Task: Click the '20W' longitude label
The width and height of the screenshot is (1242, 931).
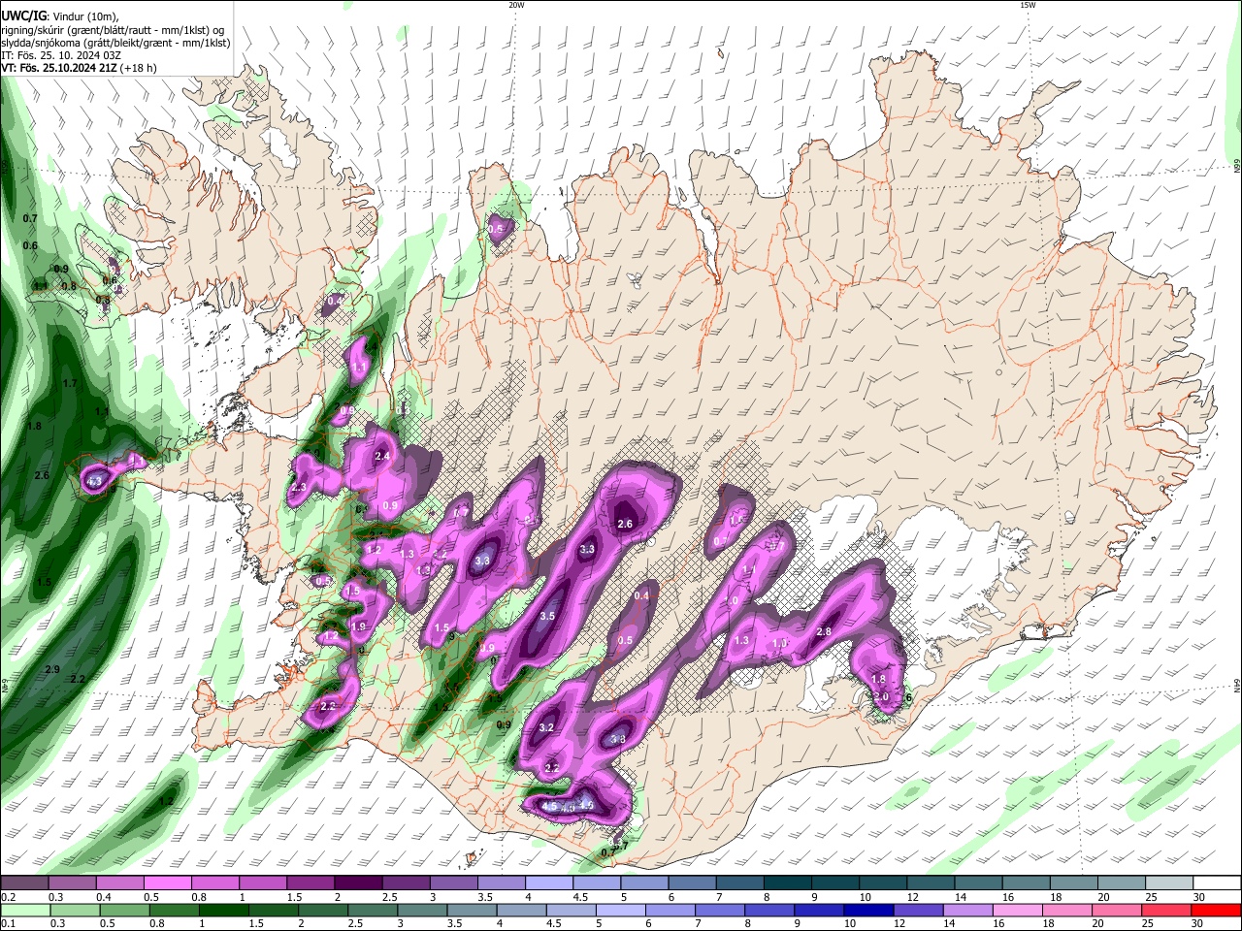Action: [x=516, y=5]
